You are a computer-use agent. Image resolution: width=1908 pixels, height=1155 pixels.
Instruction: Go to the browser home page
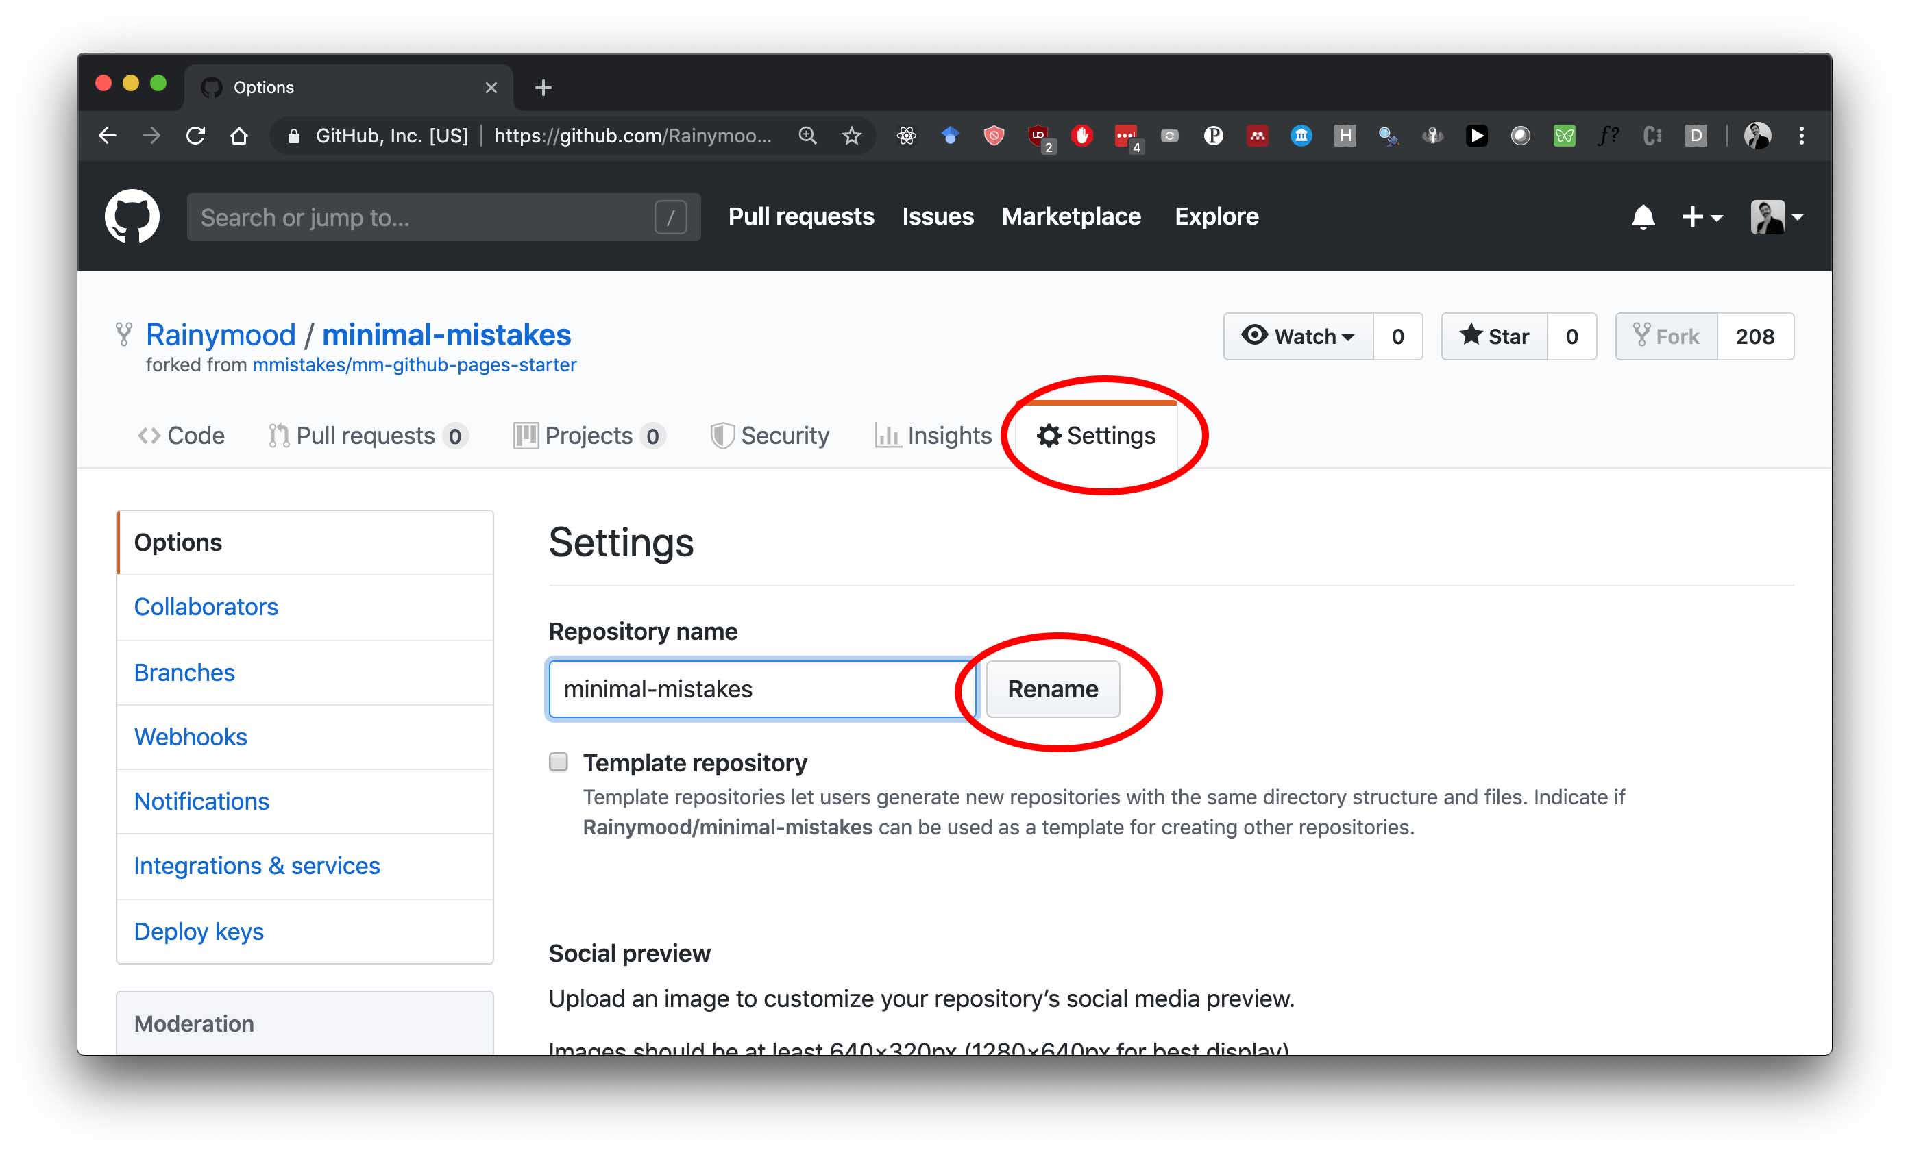[x=239, y=136]
